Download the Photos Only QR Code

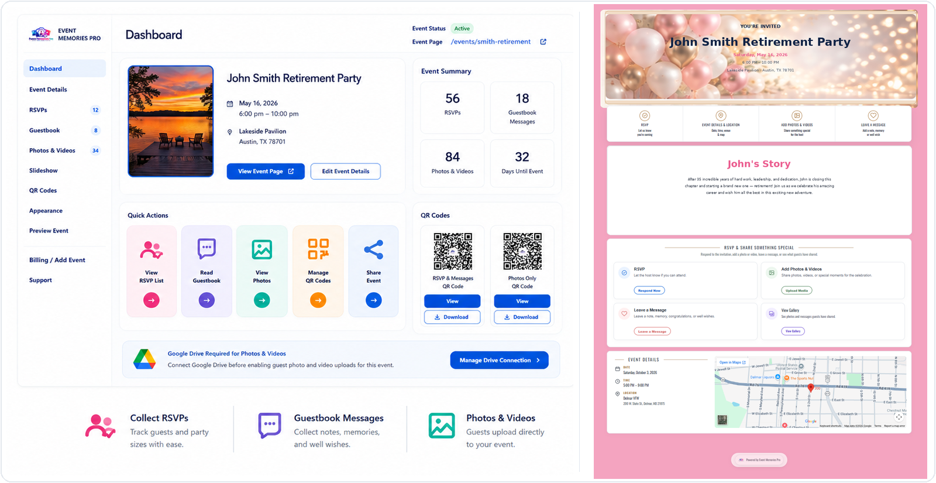[x=522, y=317]
